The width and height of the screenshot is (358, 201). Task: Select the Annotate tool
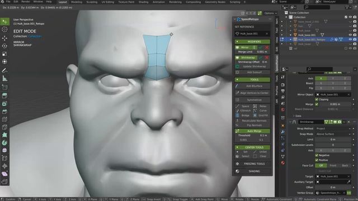coord(4,70)
